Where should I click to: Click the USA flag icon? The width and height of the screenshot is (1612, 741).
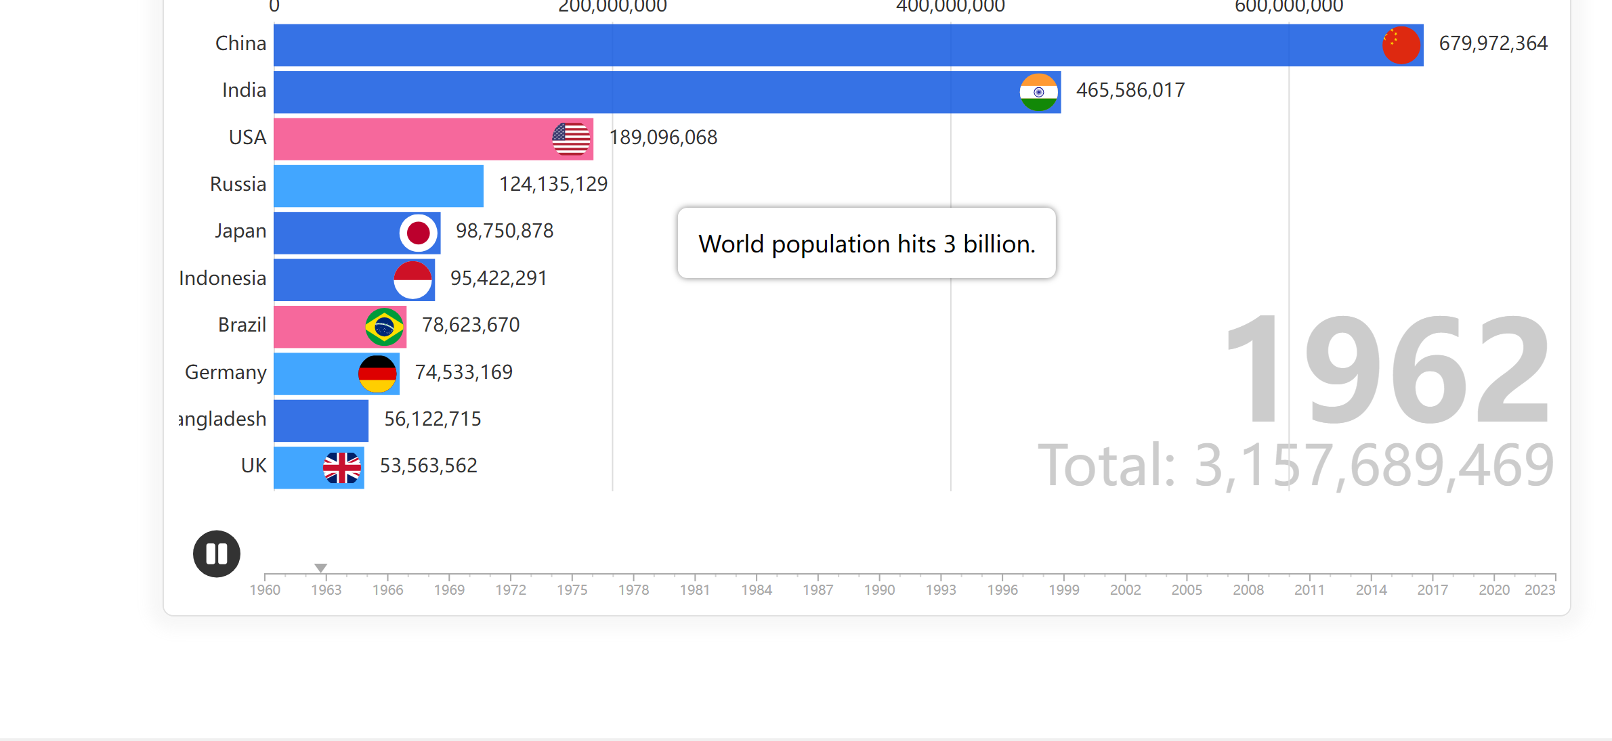click(x=571, y=139)
